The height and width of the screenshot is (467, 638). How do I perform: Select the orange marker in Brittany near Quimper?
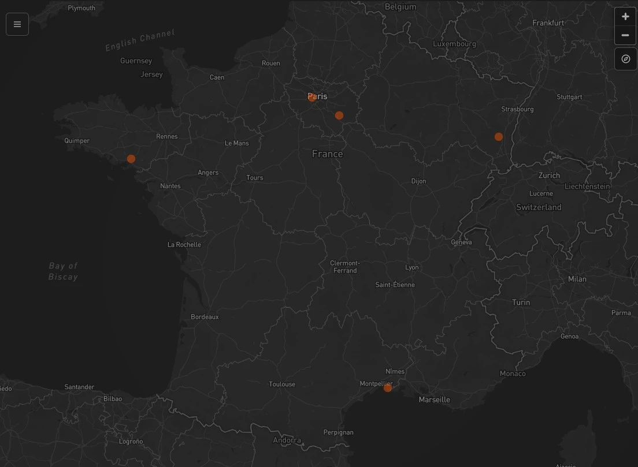tap(131, 158)
